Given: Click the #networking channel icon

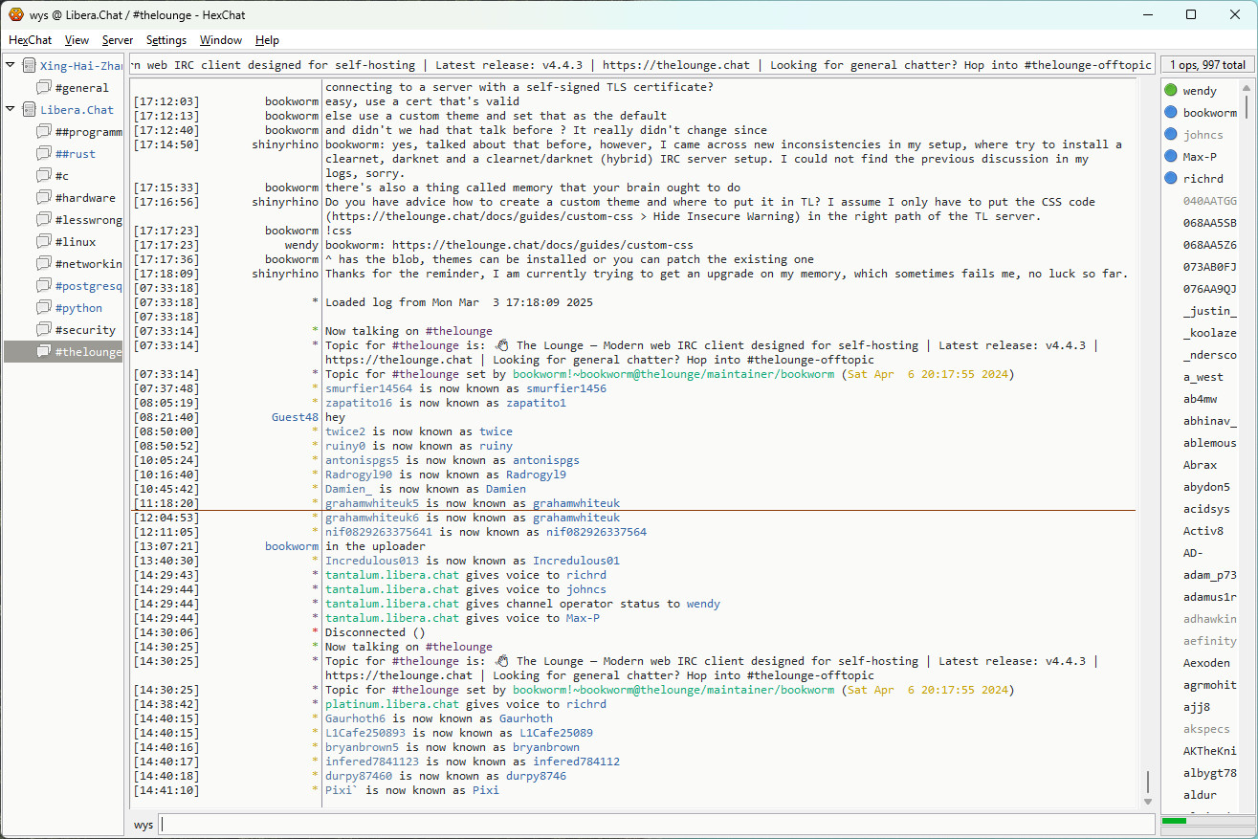Looking at the screenshot, I should coord(44,264).
